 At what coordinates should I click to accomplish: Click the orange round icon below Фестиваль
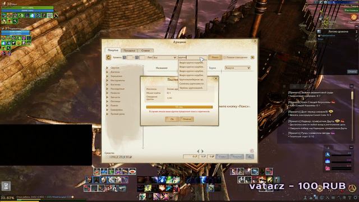click(353, 17)
